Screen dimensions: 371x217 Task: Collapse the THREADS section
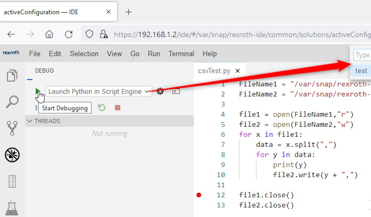(30, 121)
